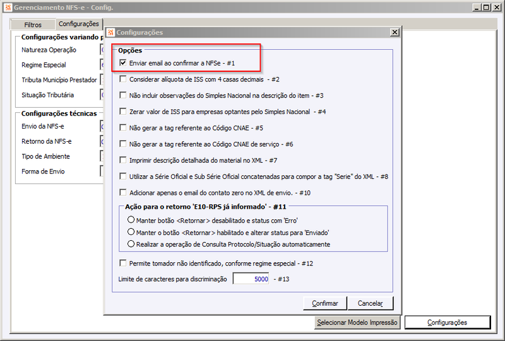The width and height of the screenshot is (505, 341).
Task: Click the Gerenciamento NFS-e window title icon
Action: [8, 7]
